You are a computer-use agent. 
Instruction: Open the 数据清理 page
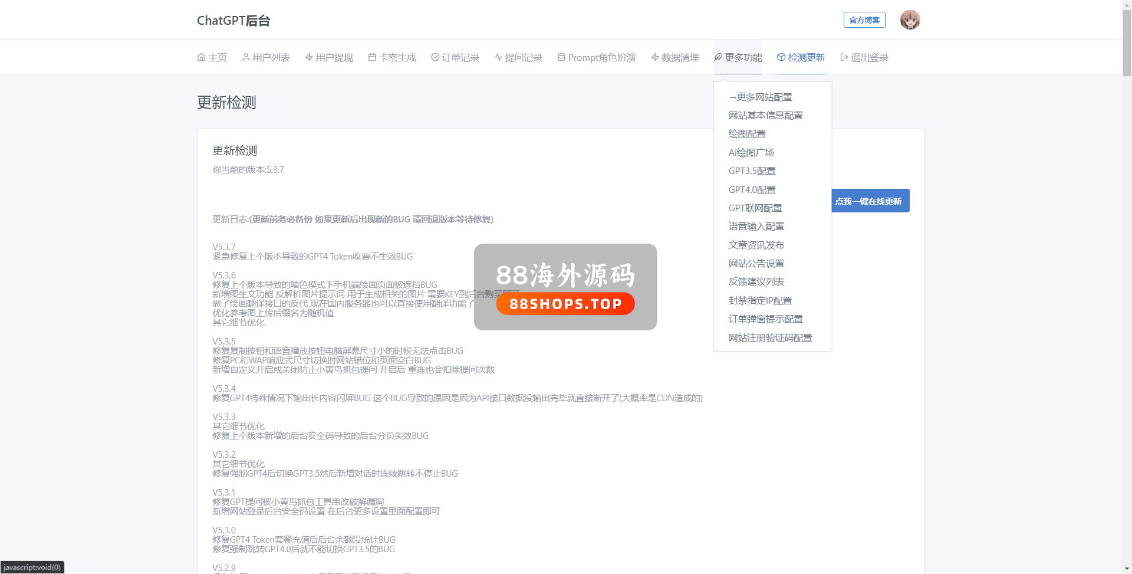pyautogui.click(x=674, y=57)
